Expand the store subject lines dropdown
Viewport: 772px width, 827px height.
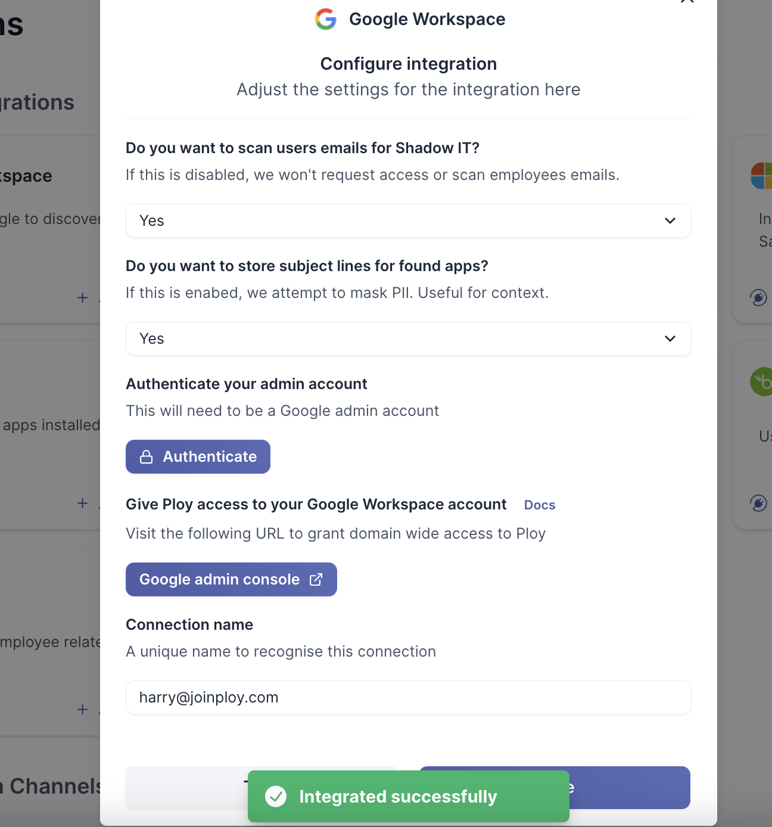(x=408, y=339)
